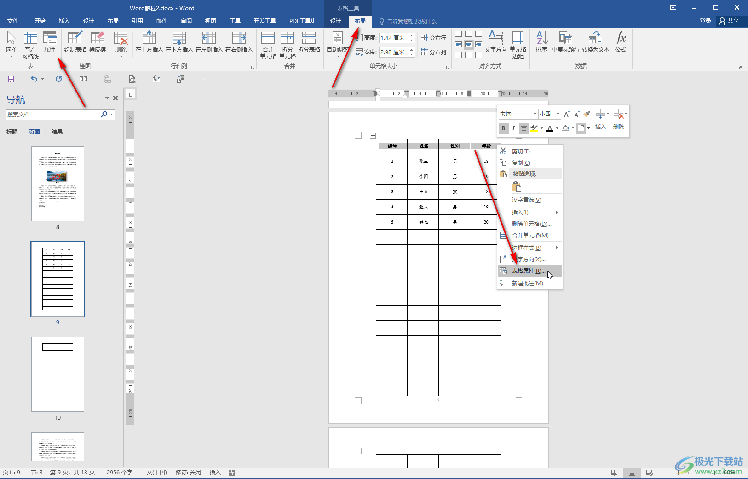Activate Draw Table (绘制表格) tool
This screenshot has height=479, width=748.
pyautogui.click(x=75, y=42)
